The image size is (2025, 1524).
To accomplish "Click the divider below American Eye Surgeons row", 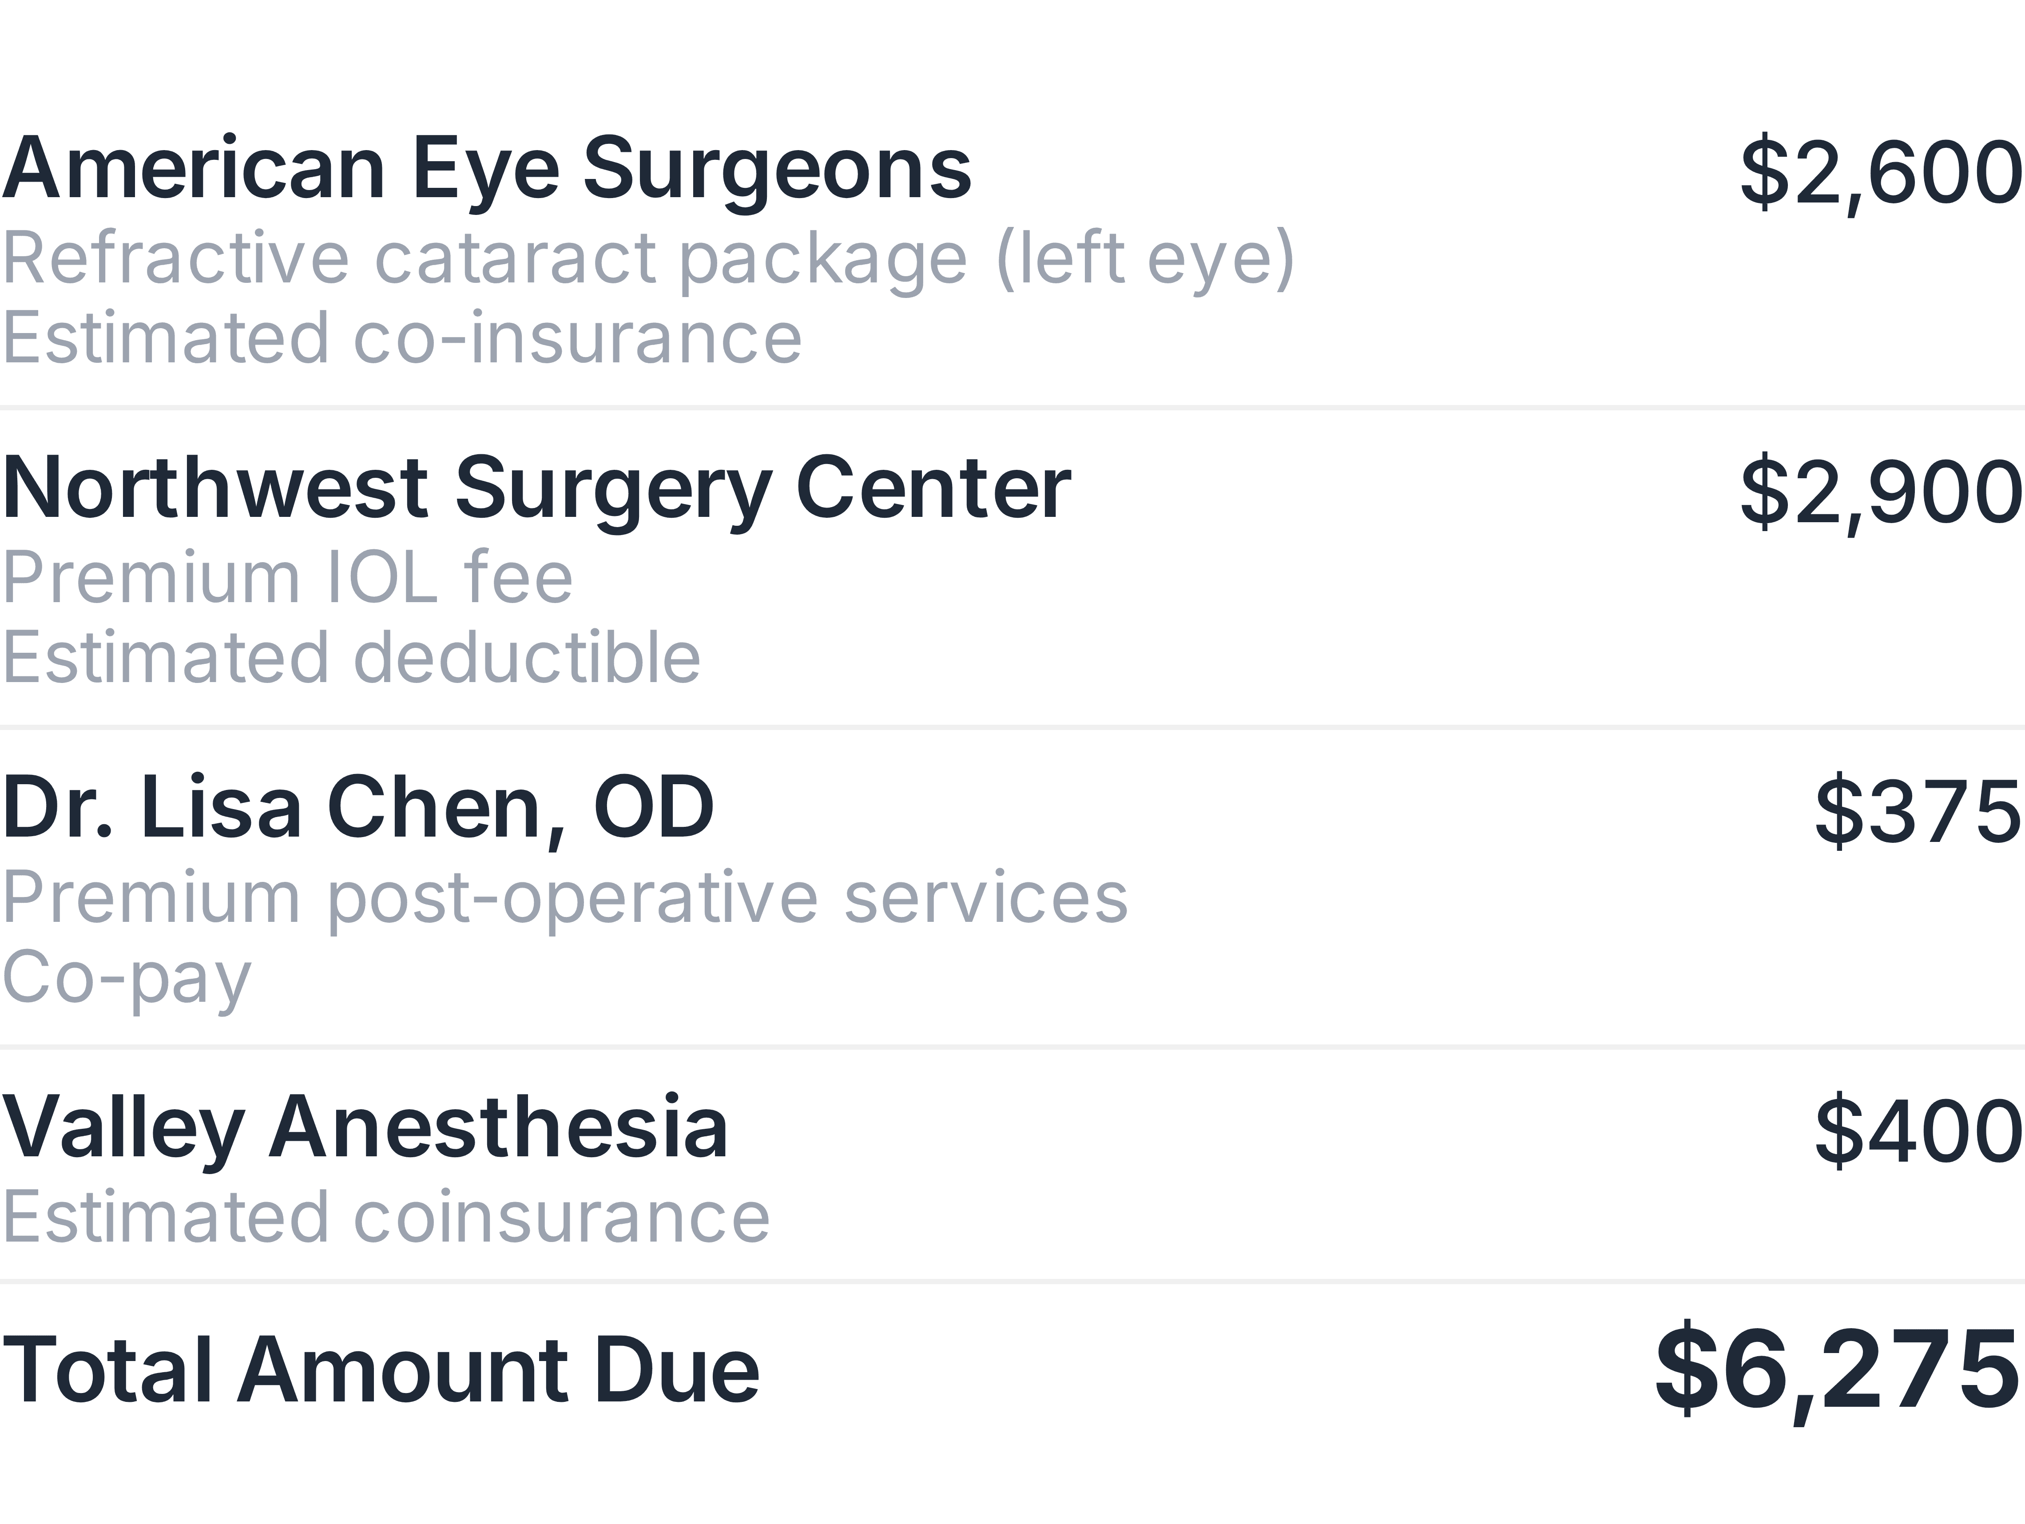I will (x=1012, y=408).
